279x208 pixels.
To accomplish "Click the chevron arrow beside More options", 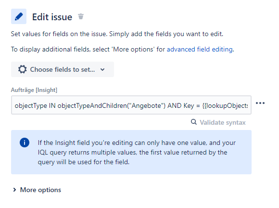I will (14, 190).
